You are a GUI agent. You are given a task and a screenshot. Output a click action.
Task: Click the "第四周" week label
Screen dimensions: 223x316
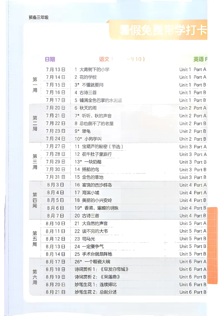(35, 200)
